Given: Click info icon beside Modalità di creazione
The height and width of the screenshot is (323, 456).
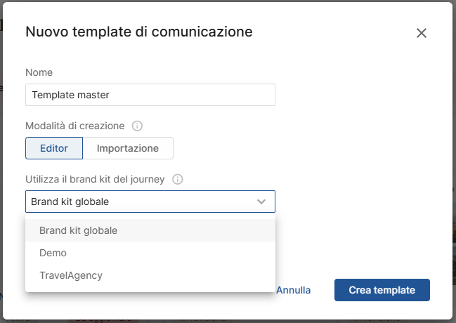Looking at the screenshot, I should tap(138, 126).
